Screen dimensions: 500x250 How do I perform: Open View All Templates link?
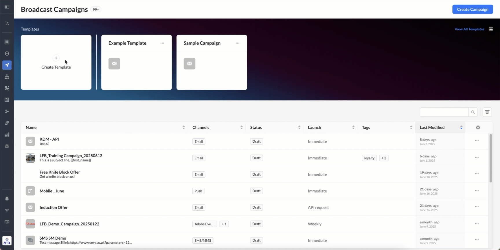(469, 29)
